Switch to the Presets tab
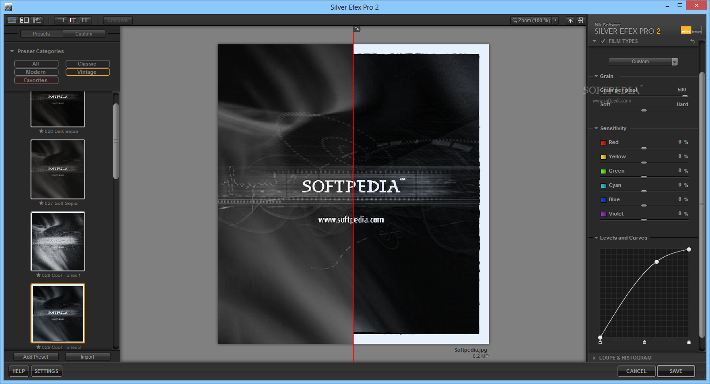 click(41, 34)
